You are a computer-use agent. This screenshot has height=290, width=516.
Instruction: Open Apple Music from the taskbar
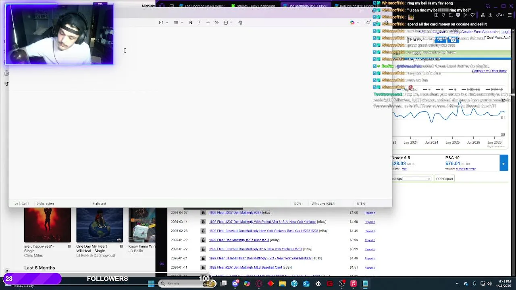pos(353,284)
